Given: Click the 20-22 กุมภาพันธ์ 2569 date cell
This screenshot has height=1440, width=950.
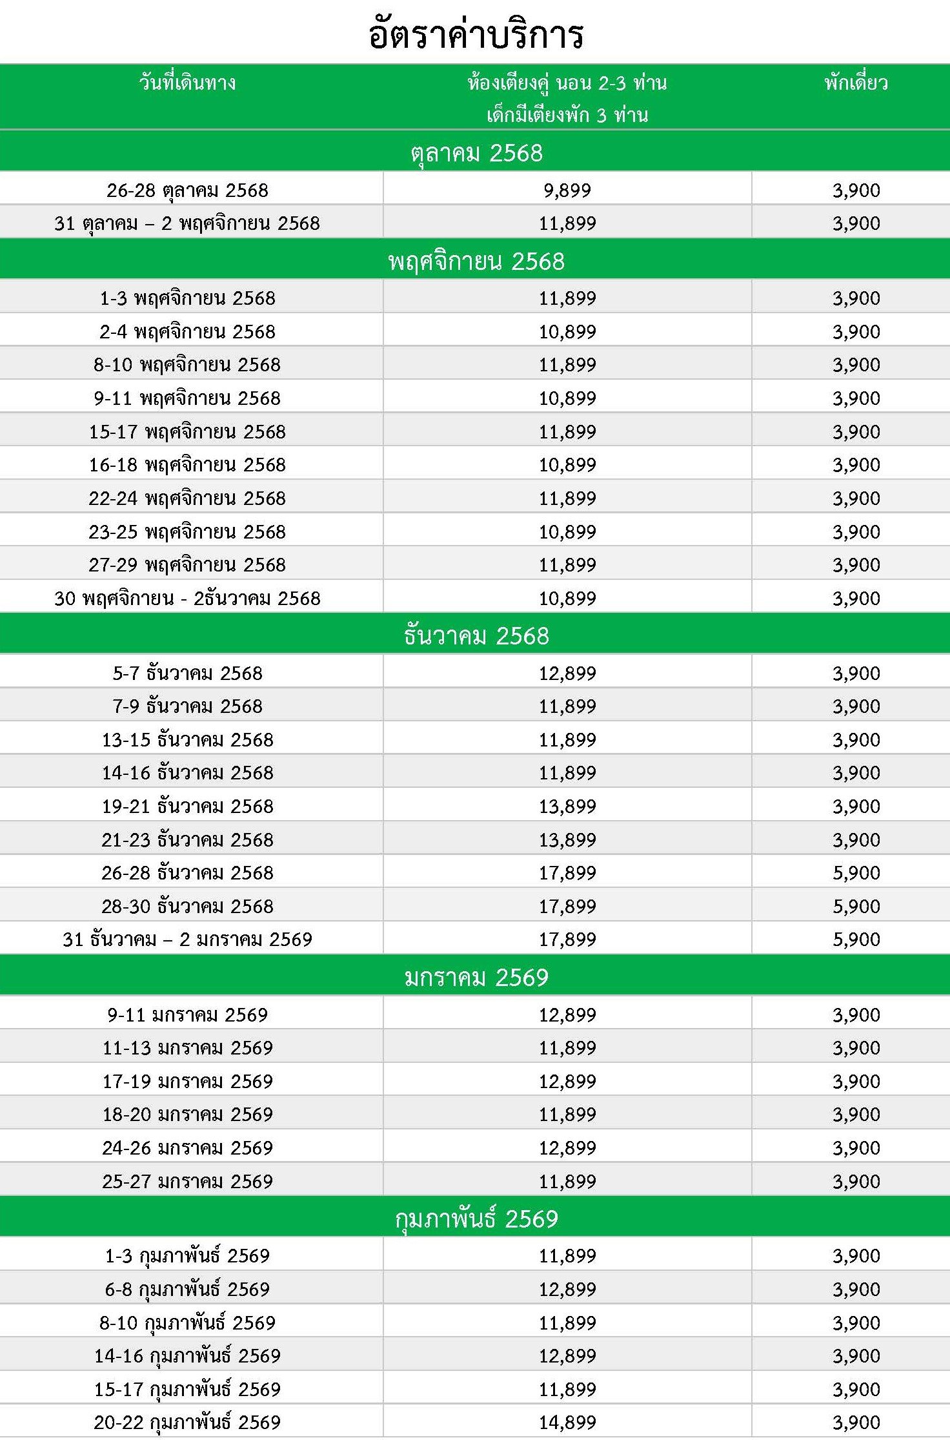Looking at the screenshot, I should 187,1422.
